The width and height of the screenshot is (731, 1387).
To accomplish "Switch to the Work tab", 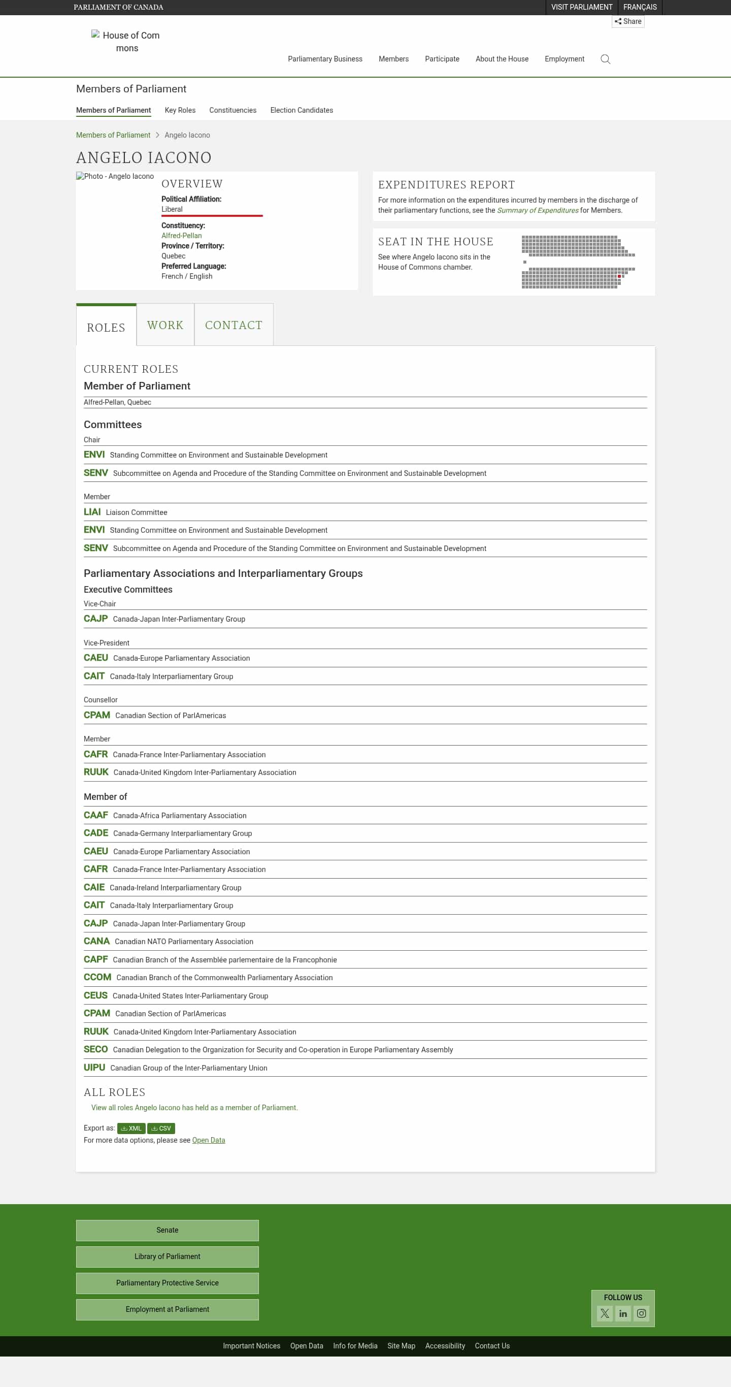I will coord(165,325).
